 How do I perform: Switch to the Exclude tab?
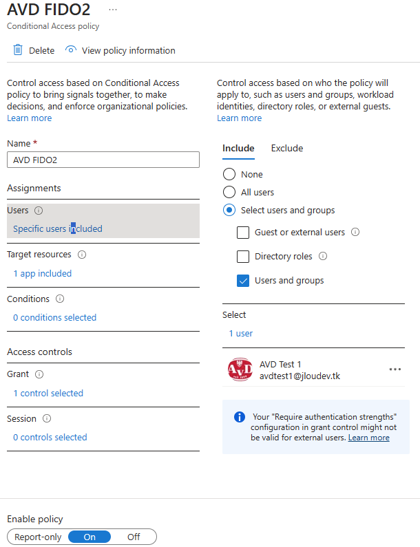coord(287,148)
